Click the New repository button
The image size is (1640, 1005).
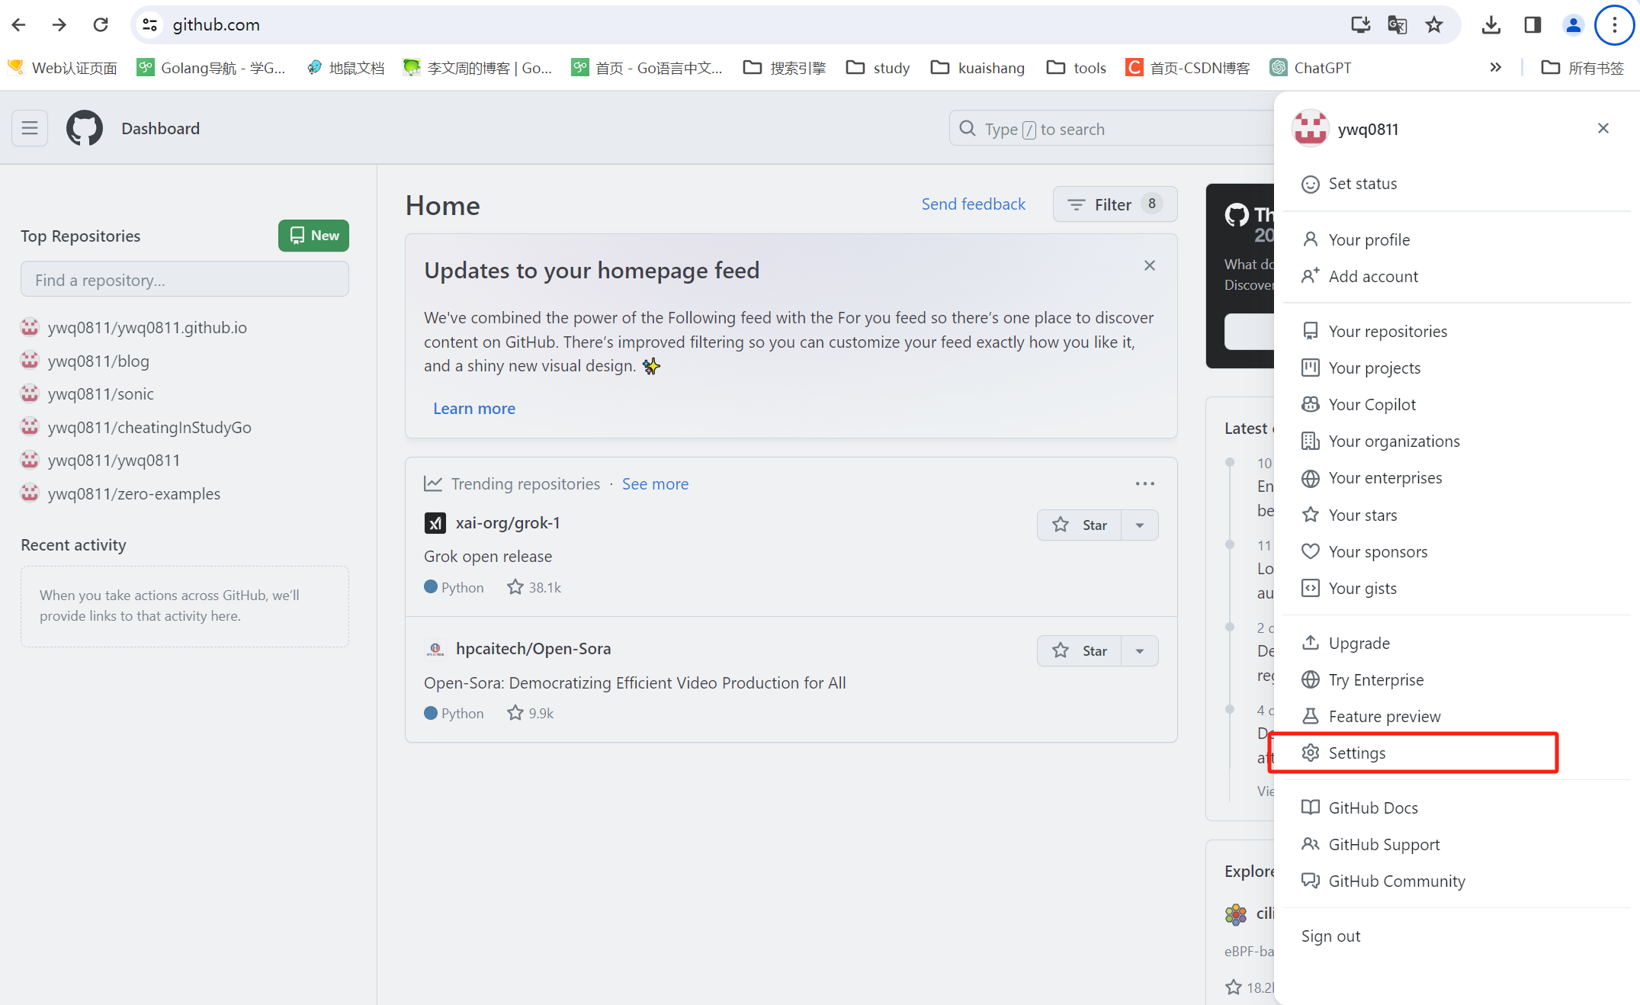pyautogui.click(x=313, y=236)
